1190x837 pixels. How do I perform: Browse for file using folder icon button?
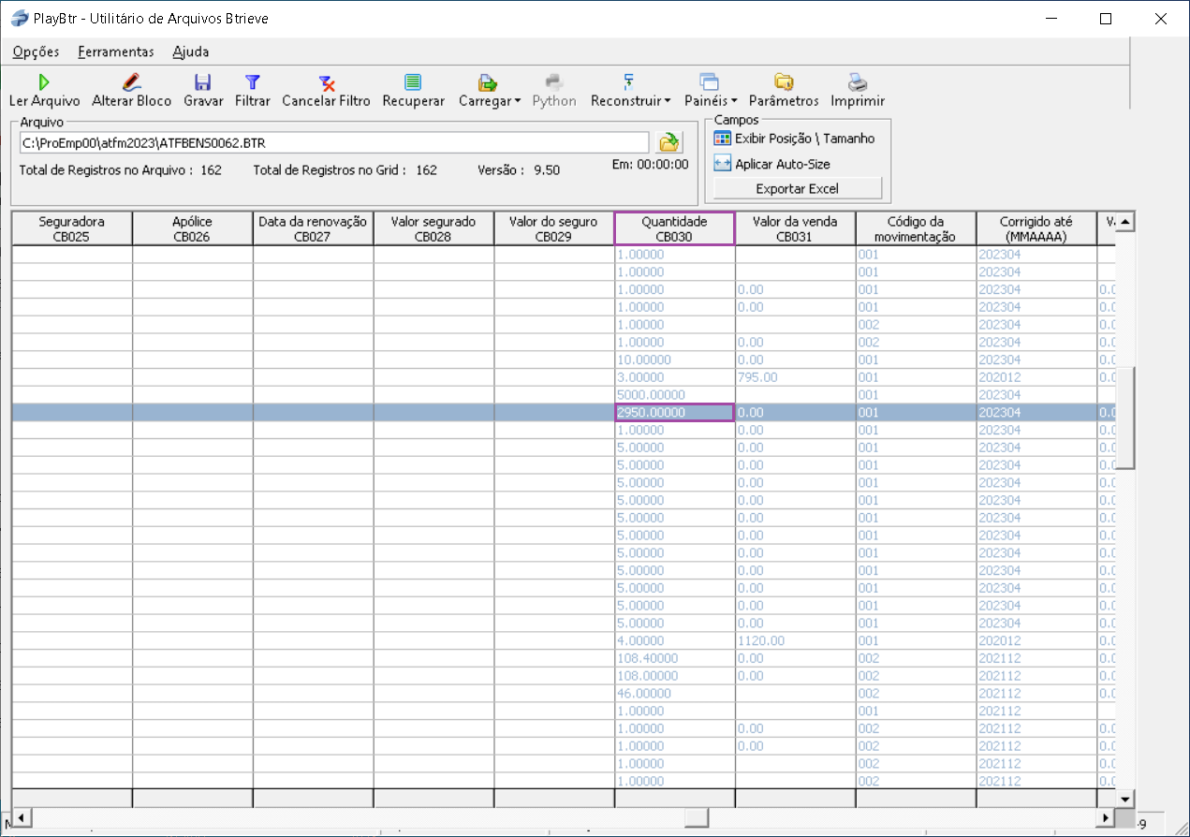[669, 142]
